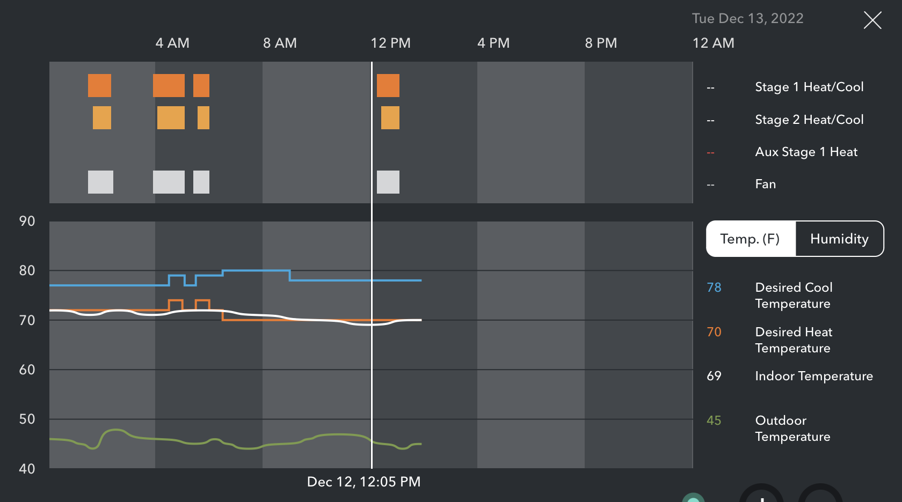Click the 8 AM time axis label
This screenshot has width=902, height=502.
pos(280,43)
